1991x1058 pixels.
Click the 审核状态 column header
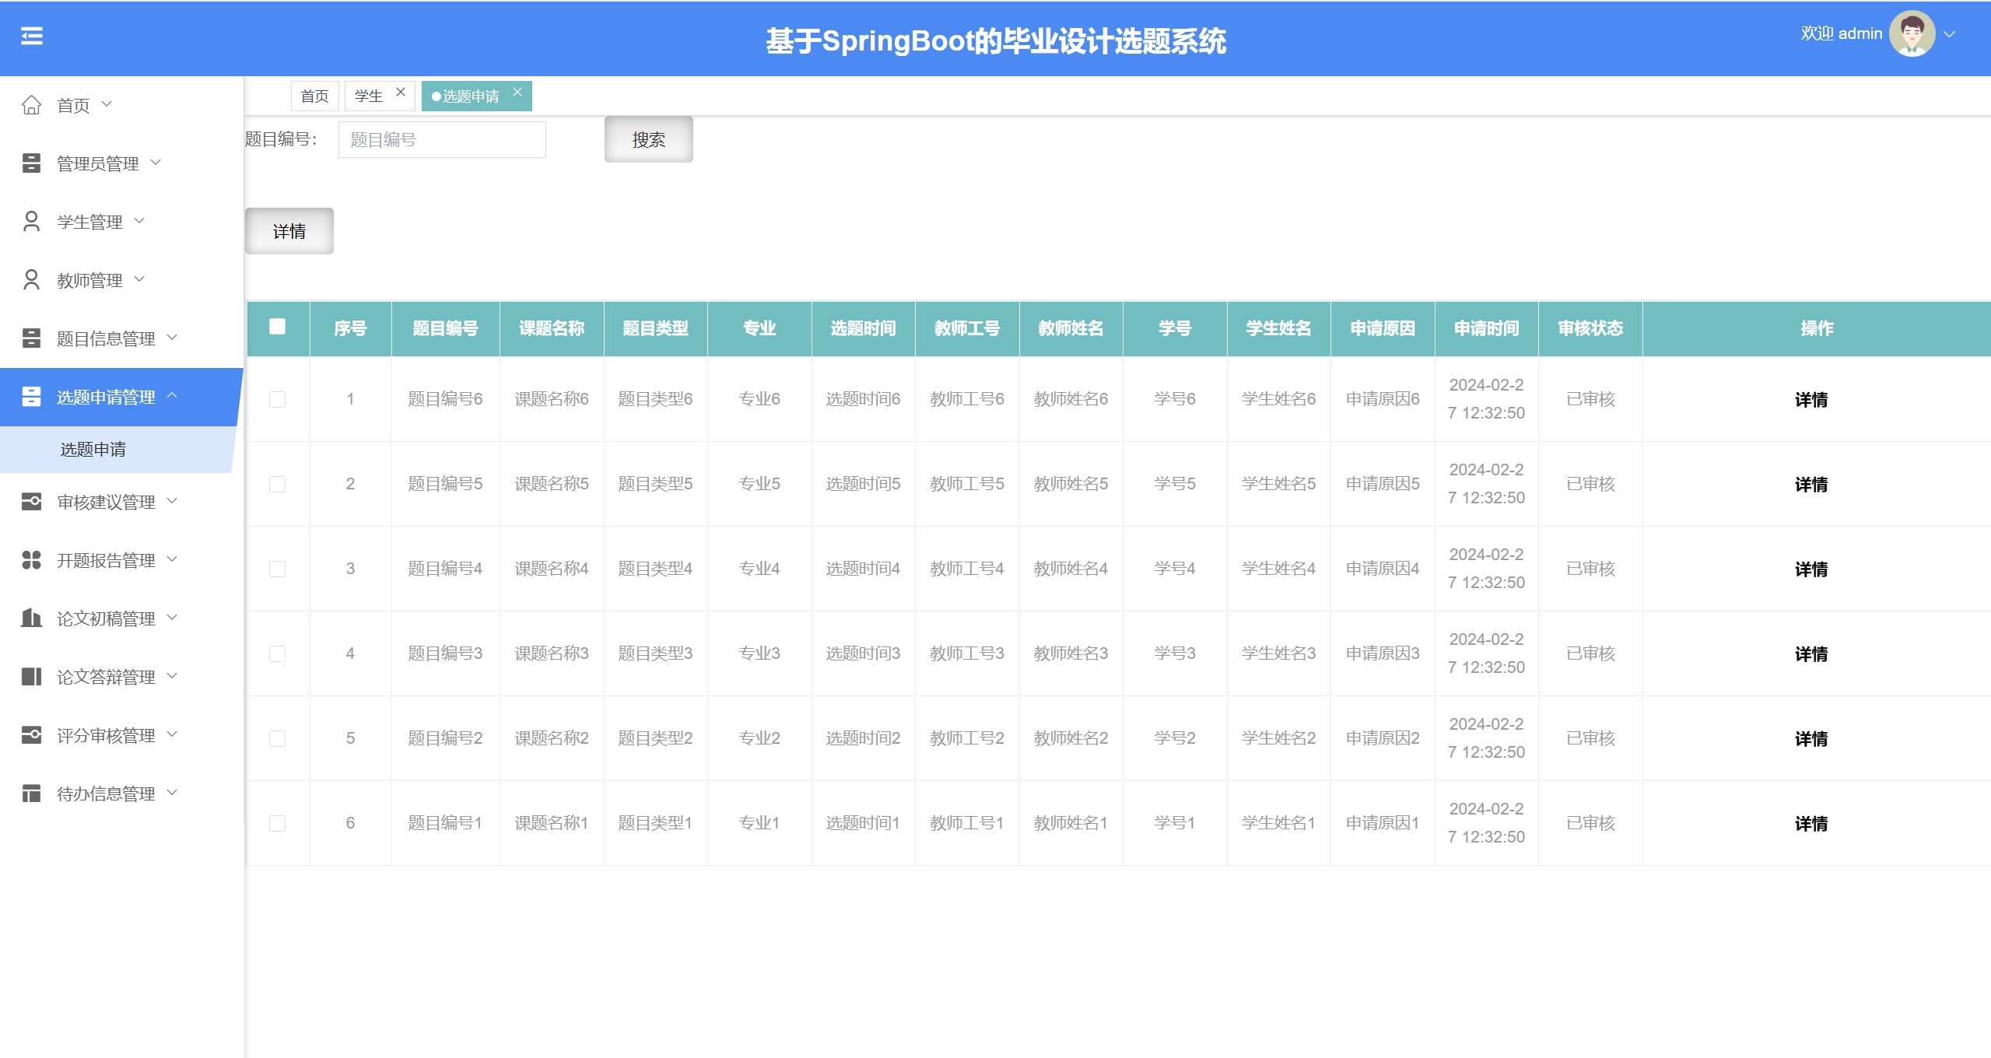[x=1590, y=328]
